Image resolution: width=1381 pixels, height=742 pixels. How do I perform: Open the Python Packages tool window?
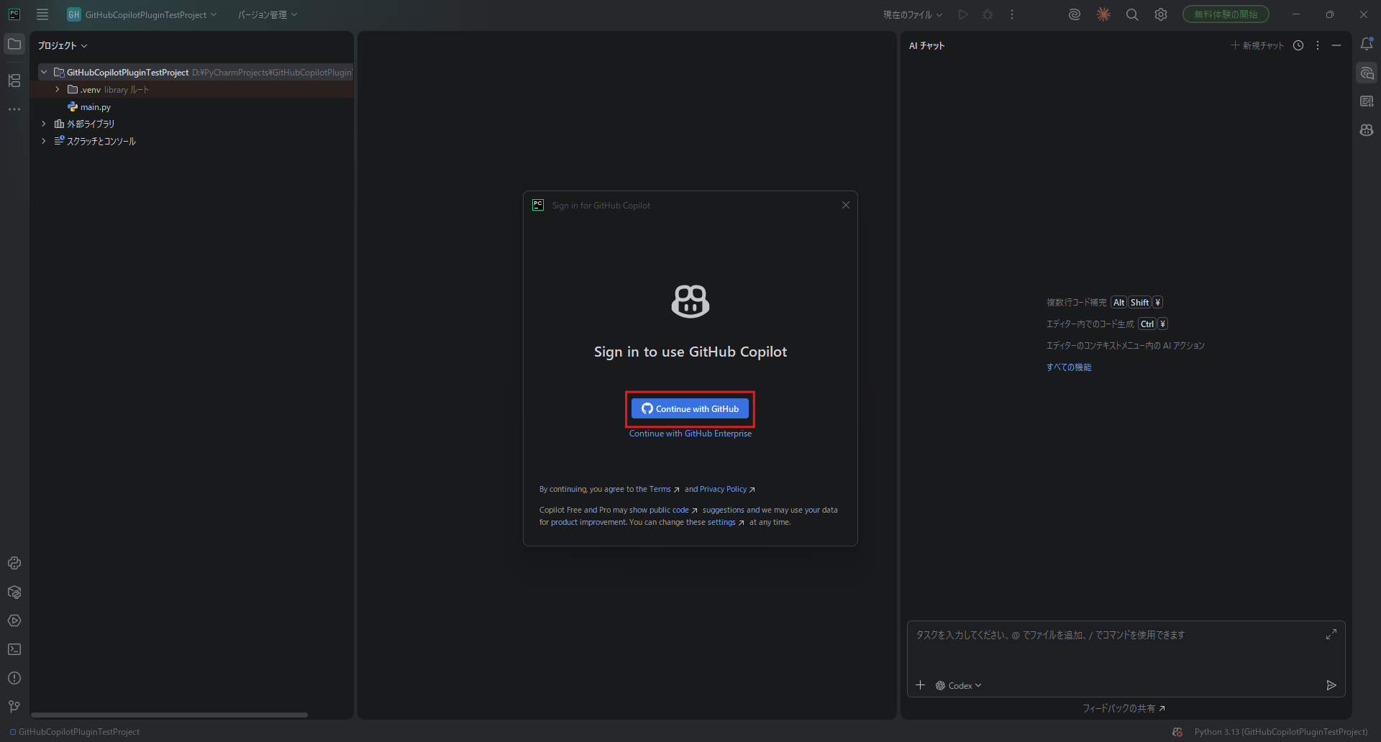(x=14, y=592)
